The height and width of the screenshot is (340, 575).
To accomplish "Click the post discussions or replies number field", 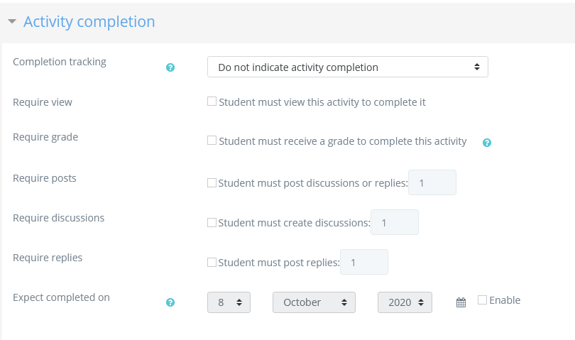I will coord(432,182).
